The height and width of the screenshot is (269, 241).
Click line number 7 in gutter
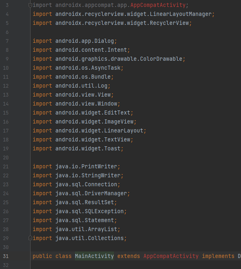coord(7,41)
